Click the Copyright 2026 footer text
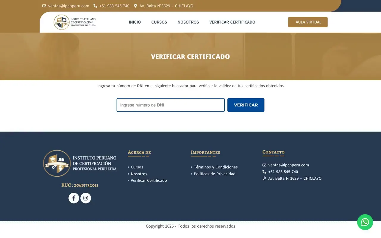Viewport: 381px width, 238px height. (190, 226)
